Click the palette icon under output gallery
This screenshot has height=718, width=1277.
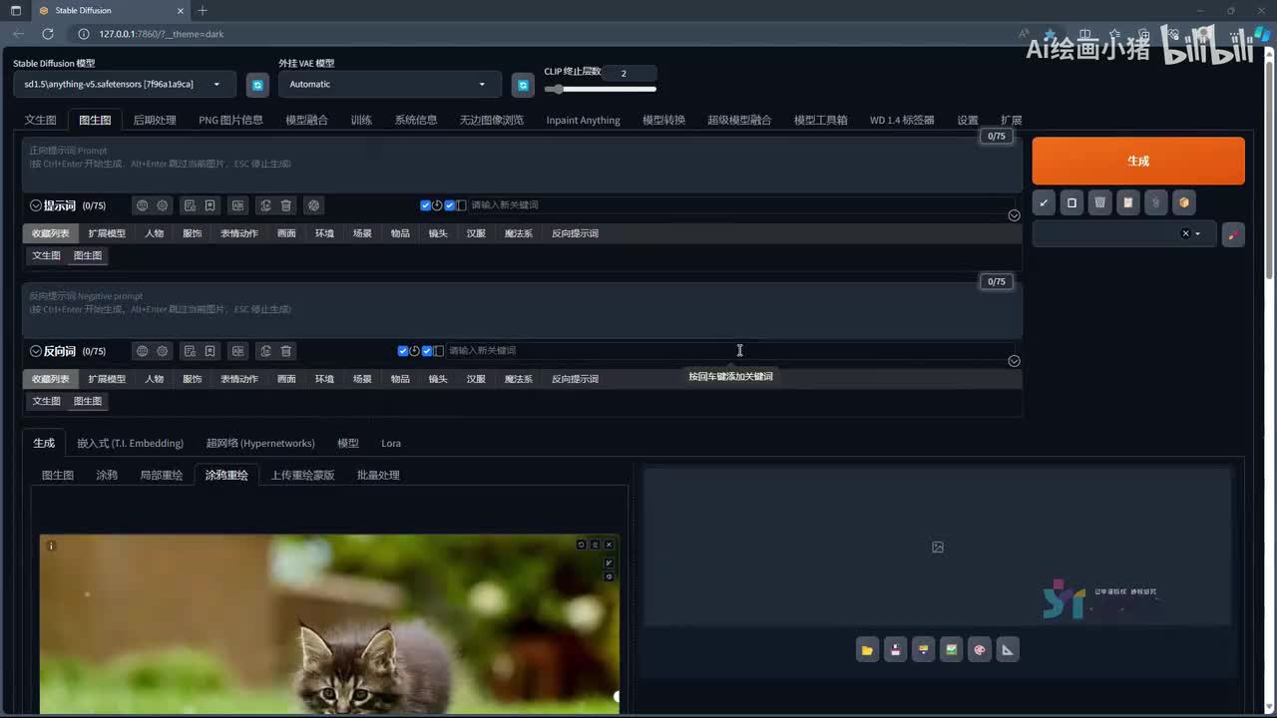click(979, 650)
